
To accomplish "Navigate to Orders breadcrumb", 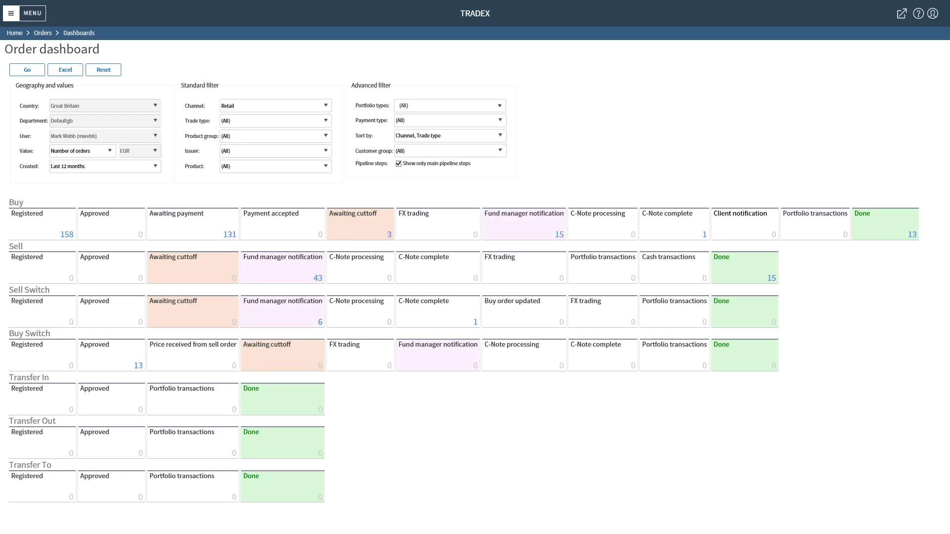I will coord(43,33).
